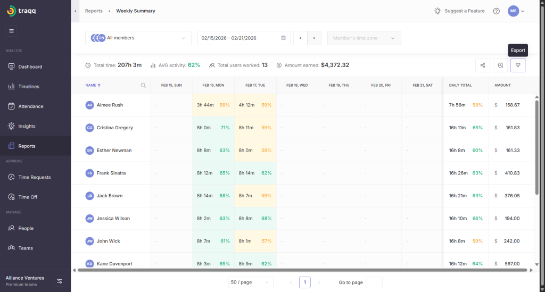
Task: Open the All members dropdown
Action: (138, 38)
